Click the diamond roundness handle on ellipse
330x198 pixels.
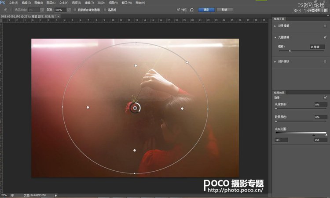(187, 62)
